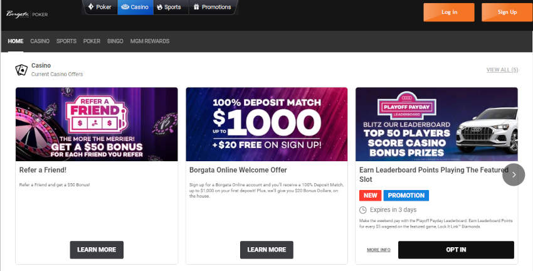Click the Sign Up button

507,13
